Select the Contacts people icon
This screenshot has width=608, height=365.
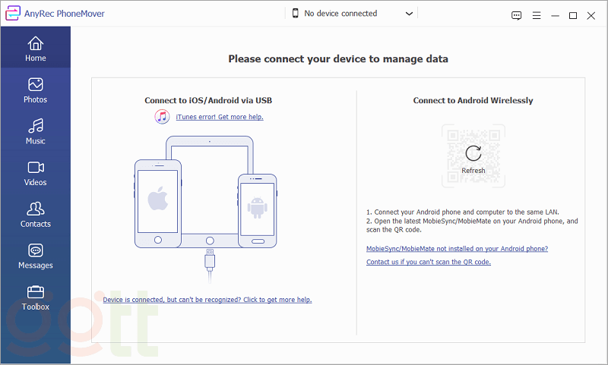(x=35, y=209)
